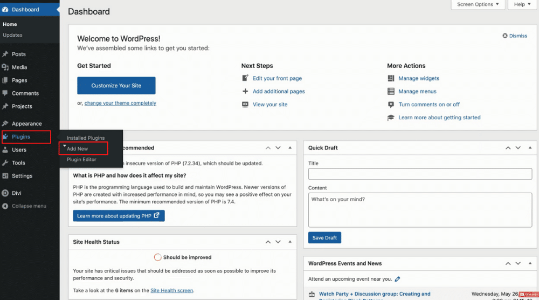
Task: Click the Tools wrench icon
Action: pyautogui.click(x=5, y=163)
